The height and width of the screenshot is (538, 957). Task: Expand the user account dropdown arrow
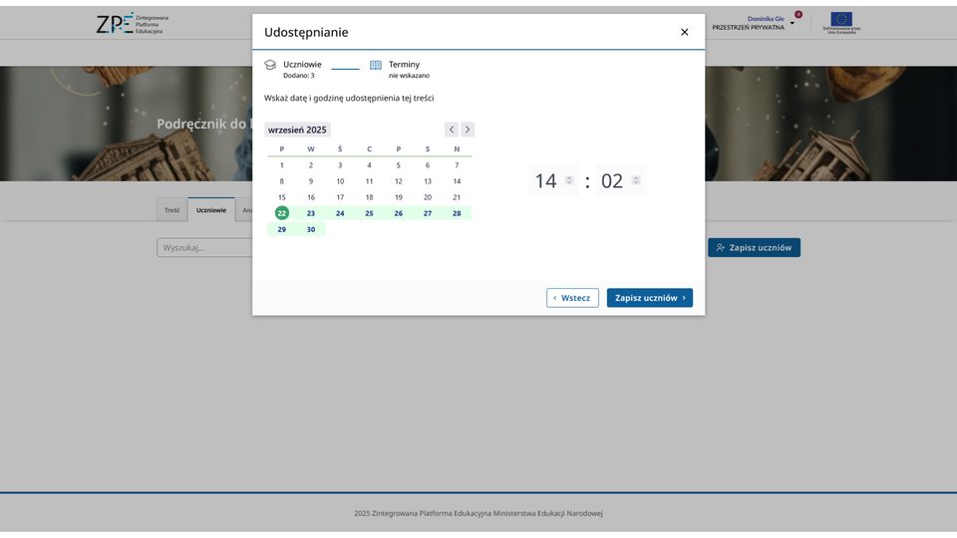click(793, 23)
